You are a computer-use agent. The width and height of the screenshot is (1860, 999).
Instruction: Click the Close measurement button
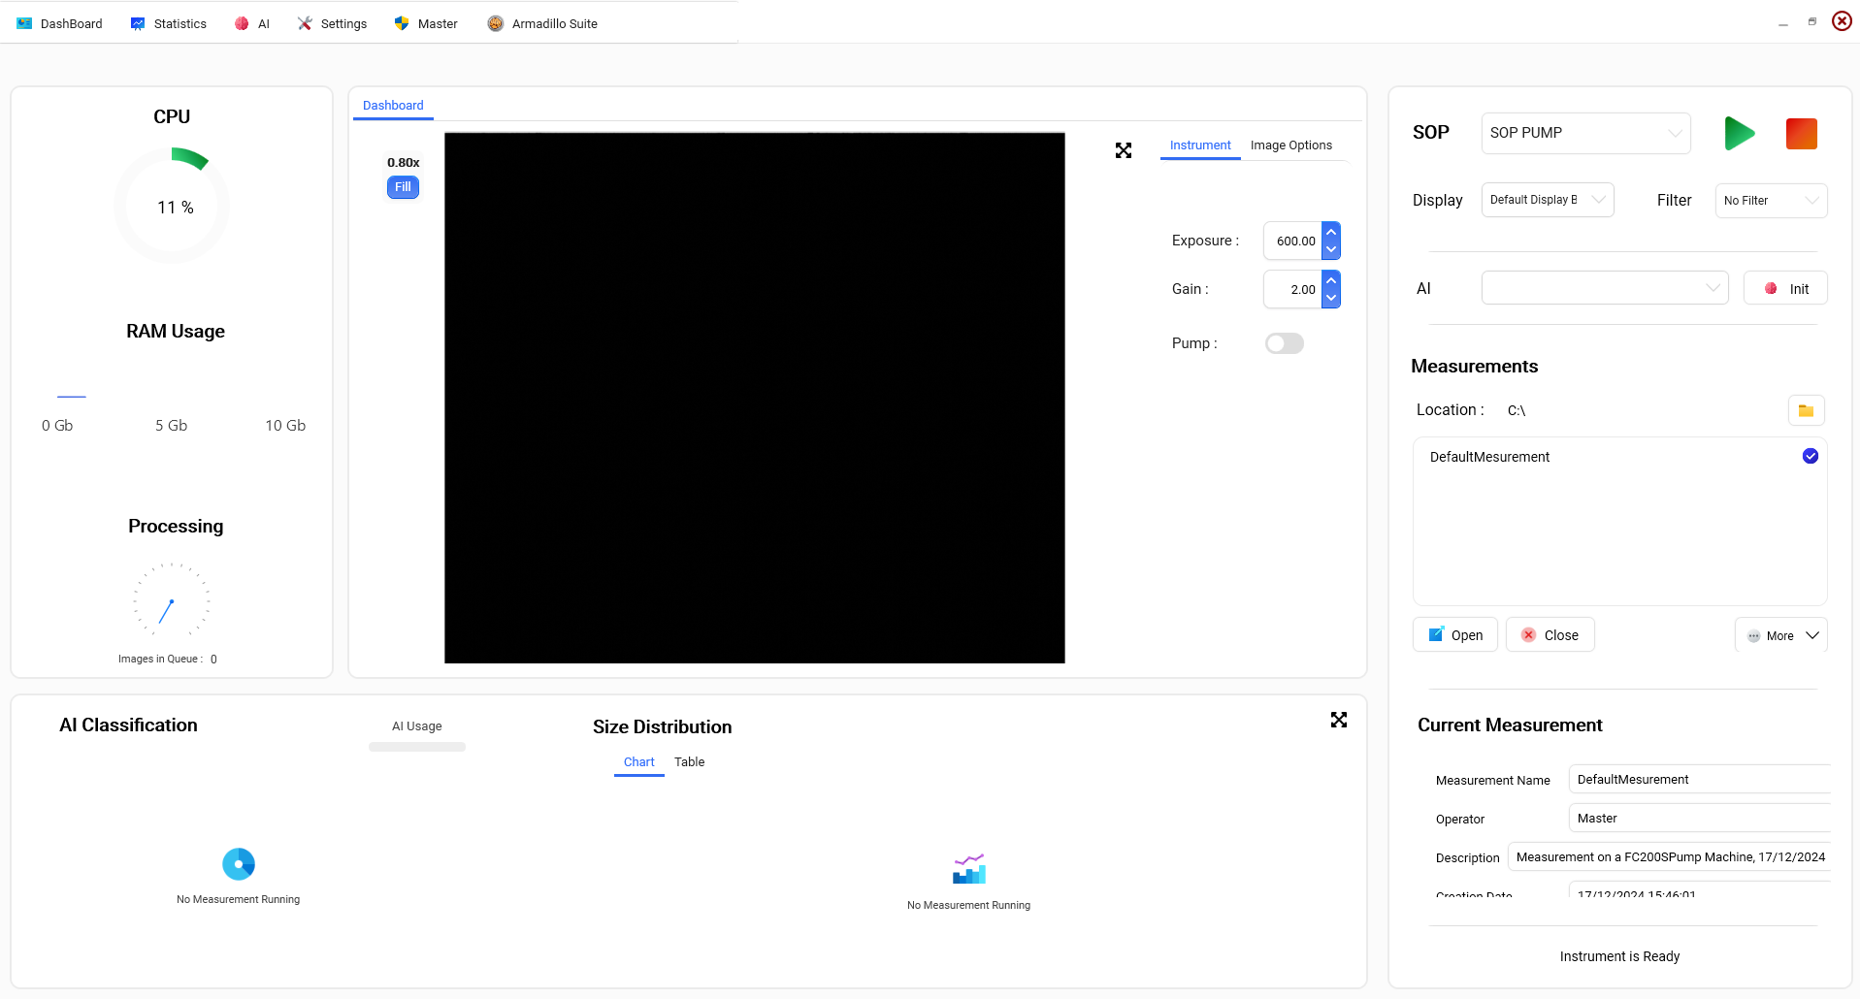pyautogui.click(x=1550, y=635)
